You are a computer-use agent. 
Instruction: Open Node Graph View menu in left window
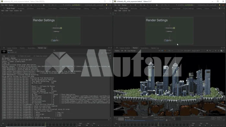click(11, 11)
